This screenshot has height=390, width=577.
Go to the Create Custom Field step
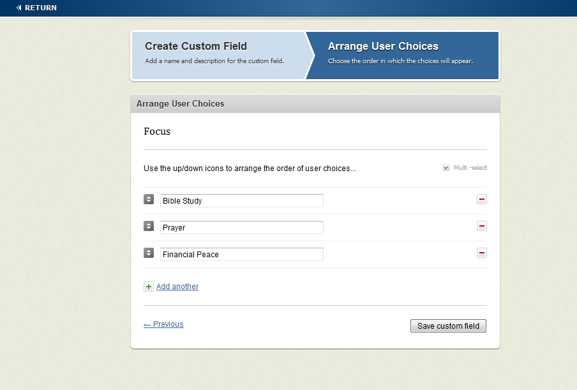coord(219,56)
